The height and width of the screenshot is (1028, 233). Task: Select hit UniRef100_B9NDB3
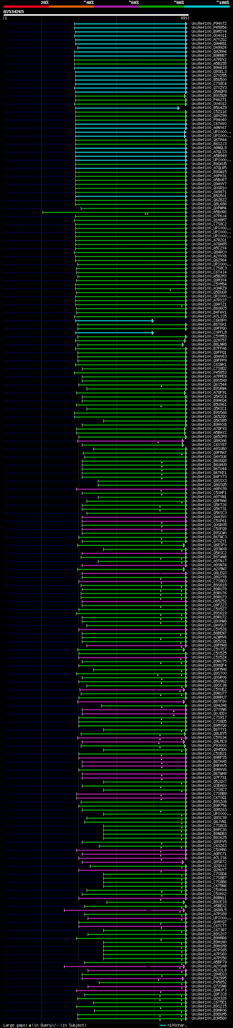tap(209, 834)
